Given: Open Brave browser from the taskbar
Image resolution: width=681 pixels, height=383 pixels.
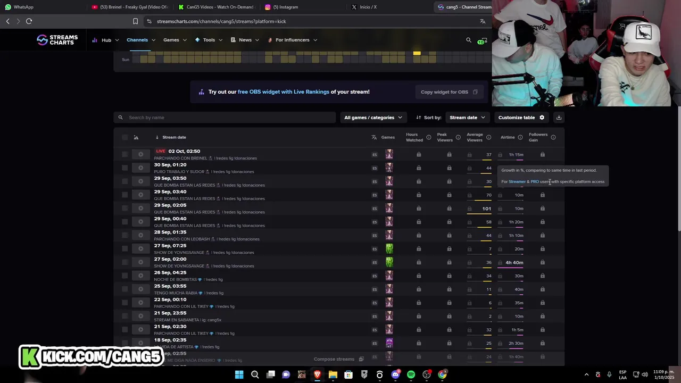Looking at the screenshot, I should (x=317, y=374).
